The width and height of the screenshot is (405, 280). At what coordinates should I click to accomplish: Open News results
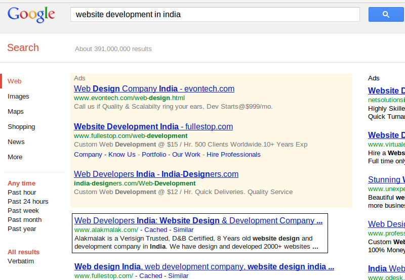(16, 142)
